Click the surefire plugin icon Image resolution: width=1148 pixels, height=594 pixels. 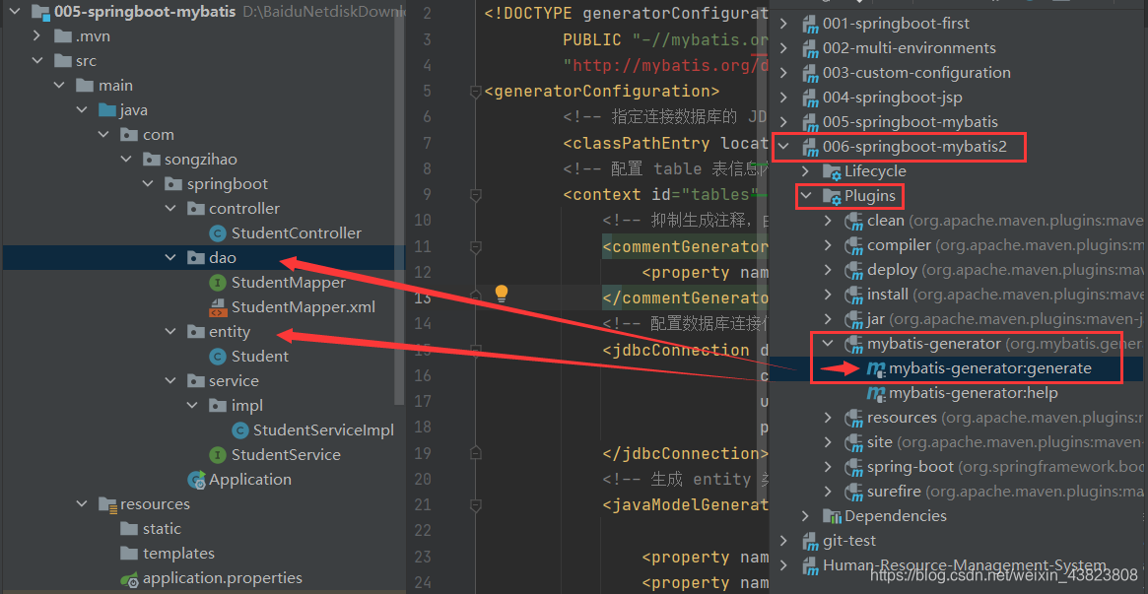(853, 492)
